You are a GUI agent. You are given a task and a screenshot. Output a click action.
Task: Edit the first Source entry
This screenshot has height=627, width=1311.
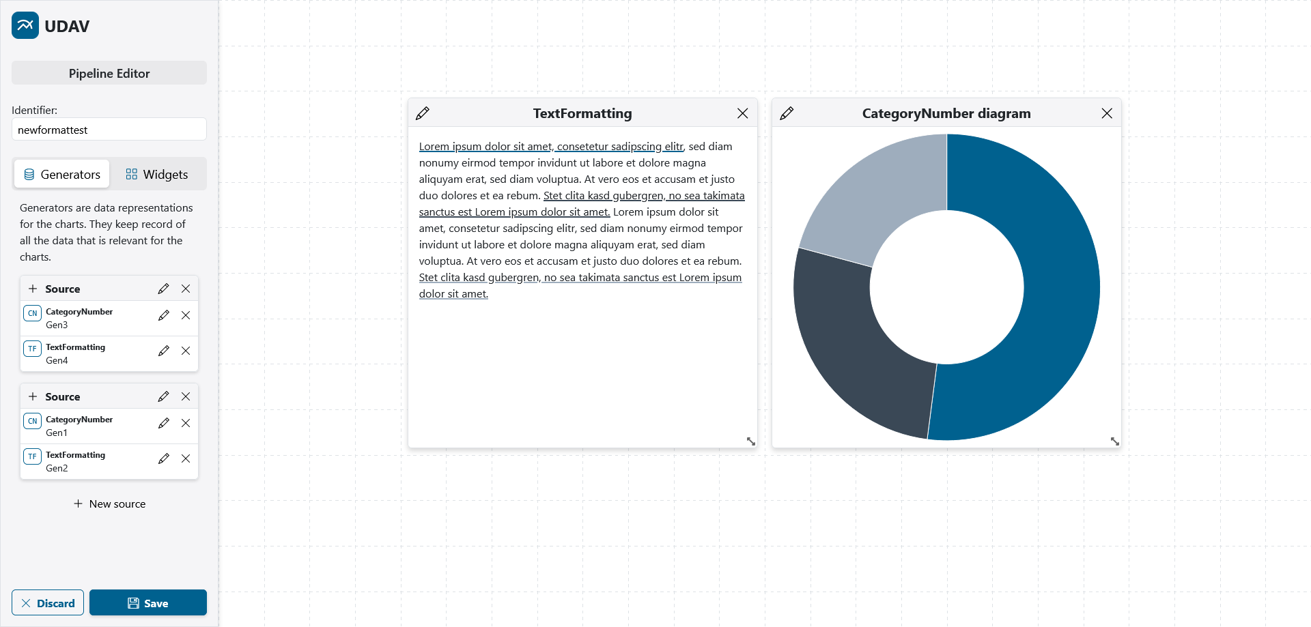point(163,289)
